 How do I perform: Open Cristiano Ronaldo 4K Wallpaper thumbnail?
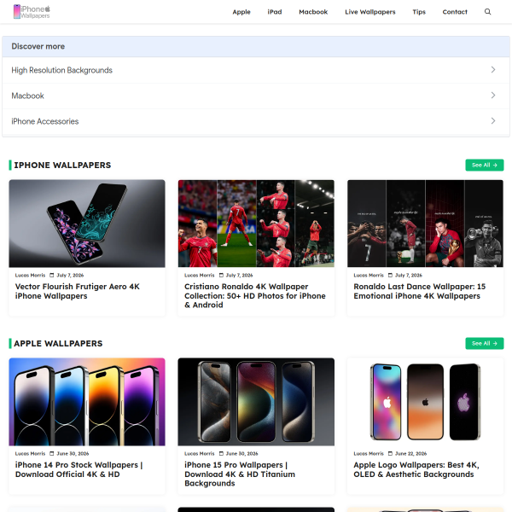(x=256, y=224)
